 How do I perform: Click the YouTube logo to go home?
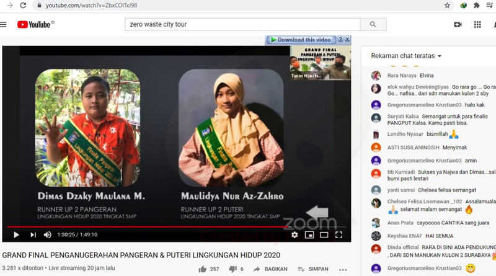click(x=35, y=25)
